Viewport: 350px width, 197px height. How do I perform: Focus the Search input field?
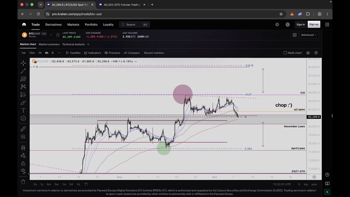click(134, 25)
